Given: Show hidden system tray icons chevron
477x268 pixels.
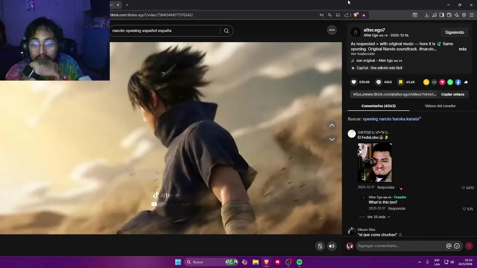Looking at the screenshot, I should pos(419,262).
